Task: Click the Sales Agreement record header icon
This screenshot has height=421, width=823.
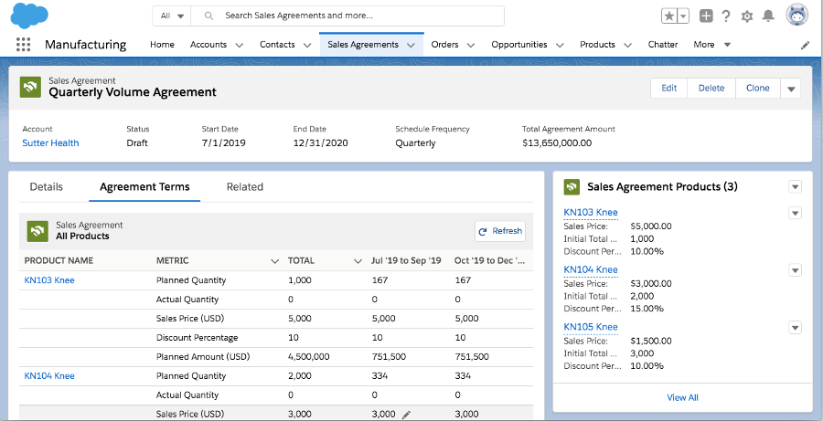Action: (x=30, y=87)
